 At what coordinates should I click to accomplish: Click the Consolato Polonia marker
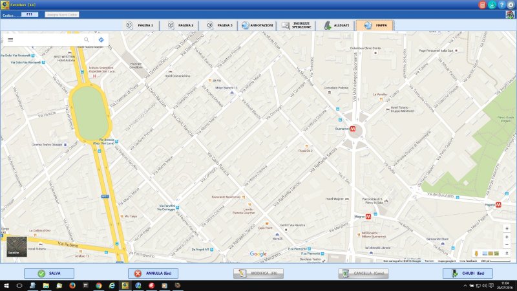330,92
